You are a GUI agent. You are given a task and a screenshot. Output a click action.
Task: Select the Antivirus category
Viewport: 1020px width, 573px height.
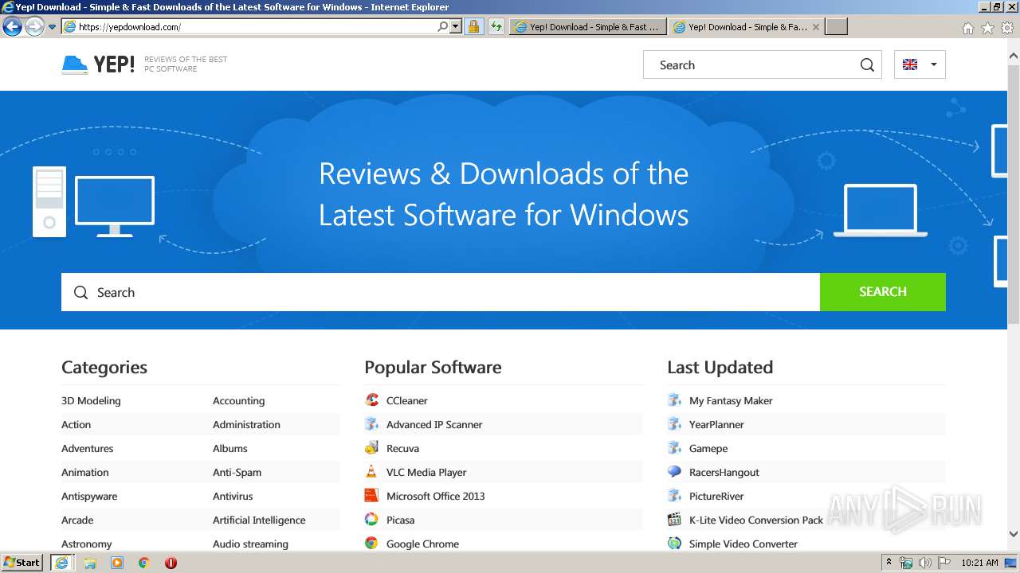[x=233, y=497]
